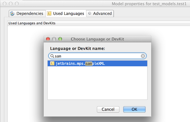Click the Used Languages 'L' tab icon
This screenshot has width=190, height=122.
(49, 13)
